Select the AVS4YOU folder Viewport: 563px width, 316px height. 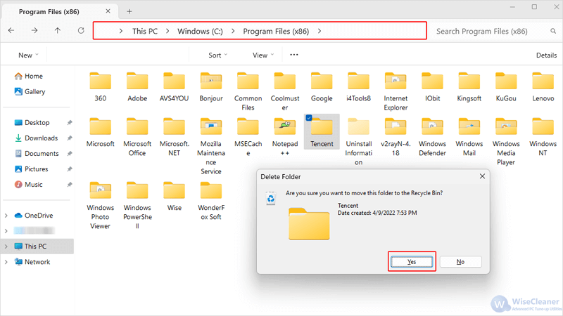coord(174,87)
